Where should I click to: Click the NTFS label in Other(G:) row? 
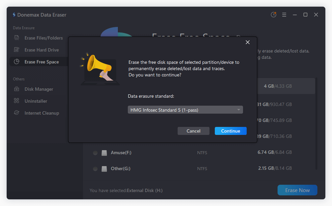pos(202,168)
